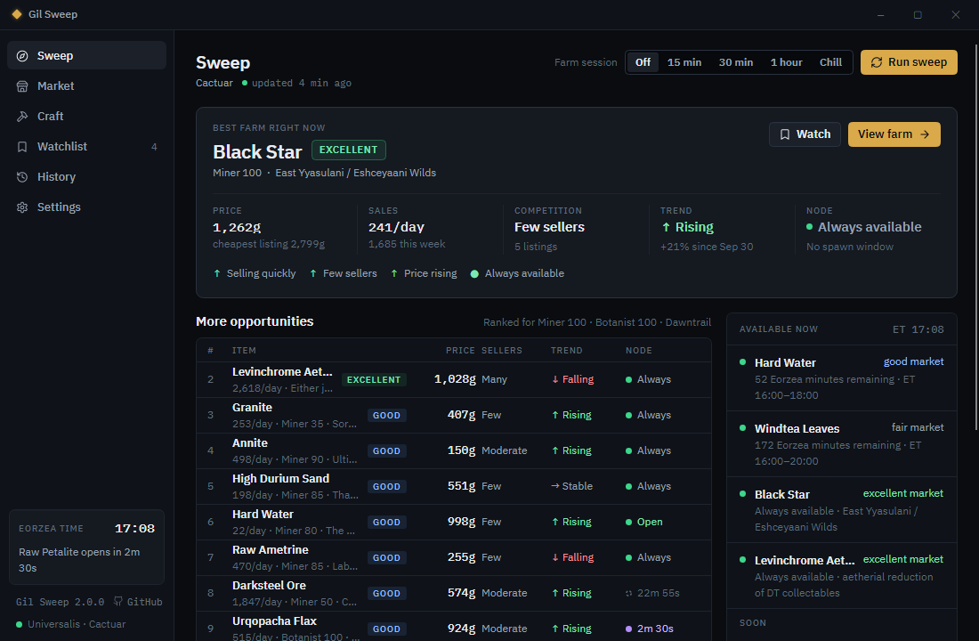Screen dimensions: 979x641
Task: Click the 1,262g price value
Action: [x=237, y=227]
